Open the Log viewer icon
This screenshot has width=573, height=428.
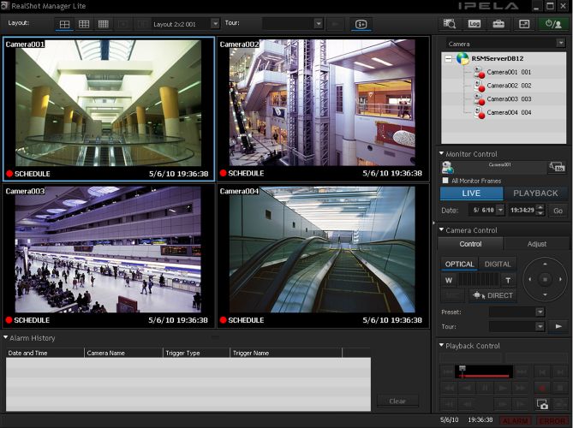[474, 24]
